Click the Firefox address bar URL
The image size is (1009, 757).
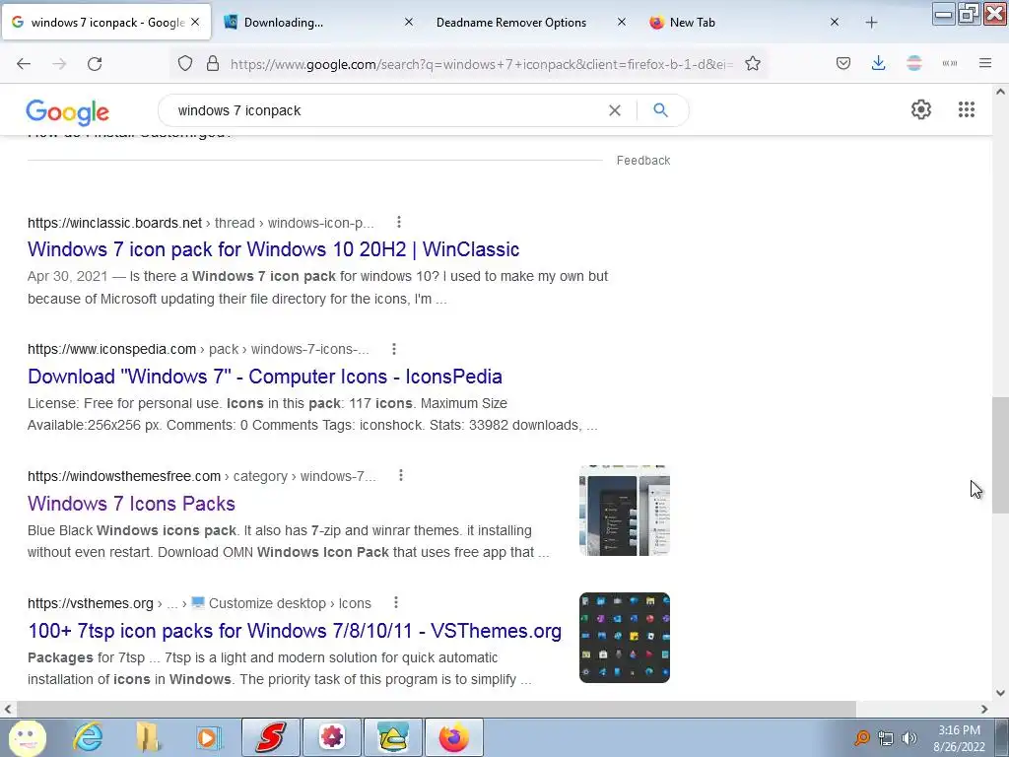(x=481, y=64)
